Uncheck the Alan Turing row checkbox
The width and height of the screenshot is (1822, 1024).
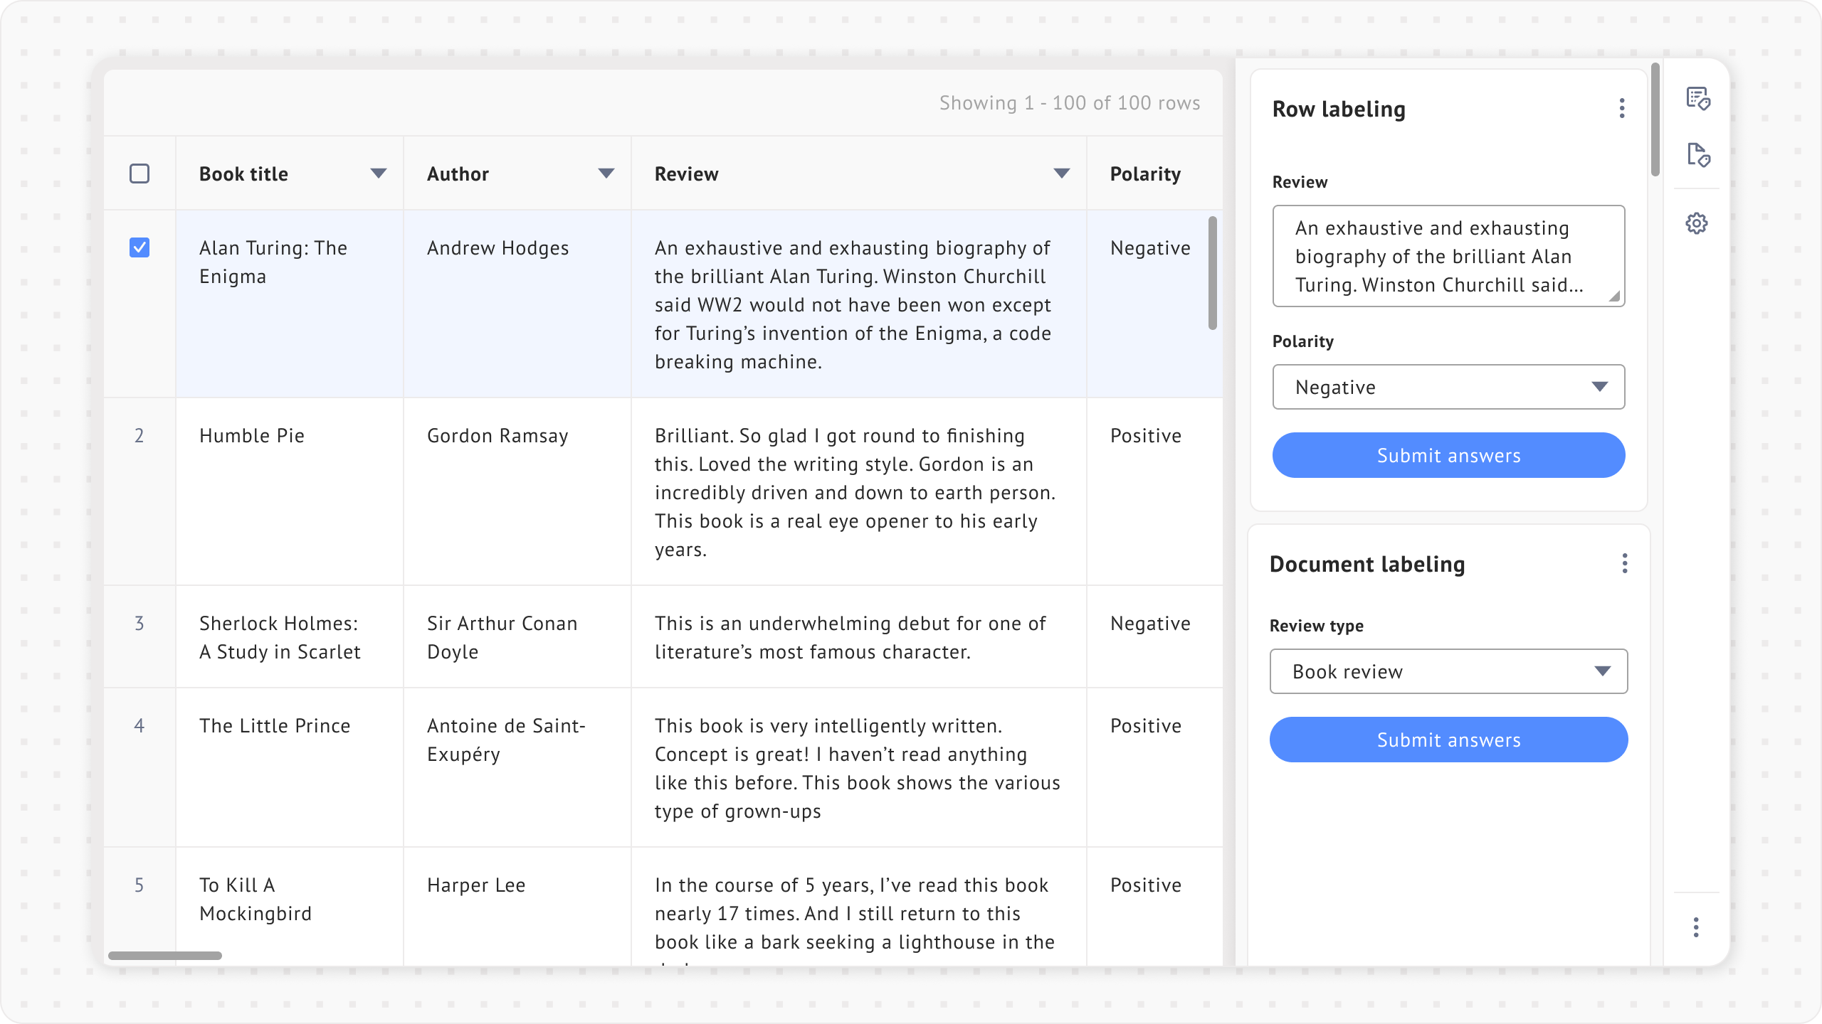click(x=139, y=247)
